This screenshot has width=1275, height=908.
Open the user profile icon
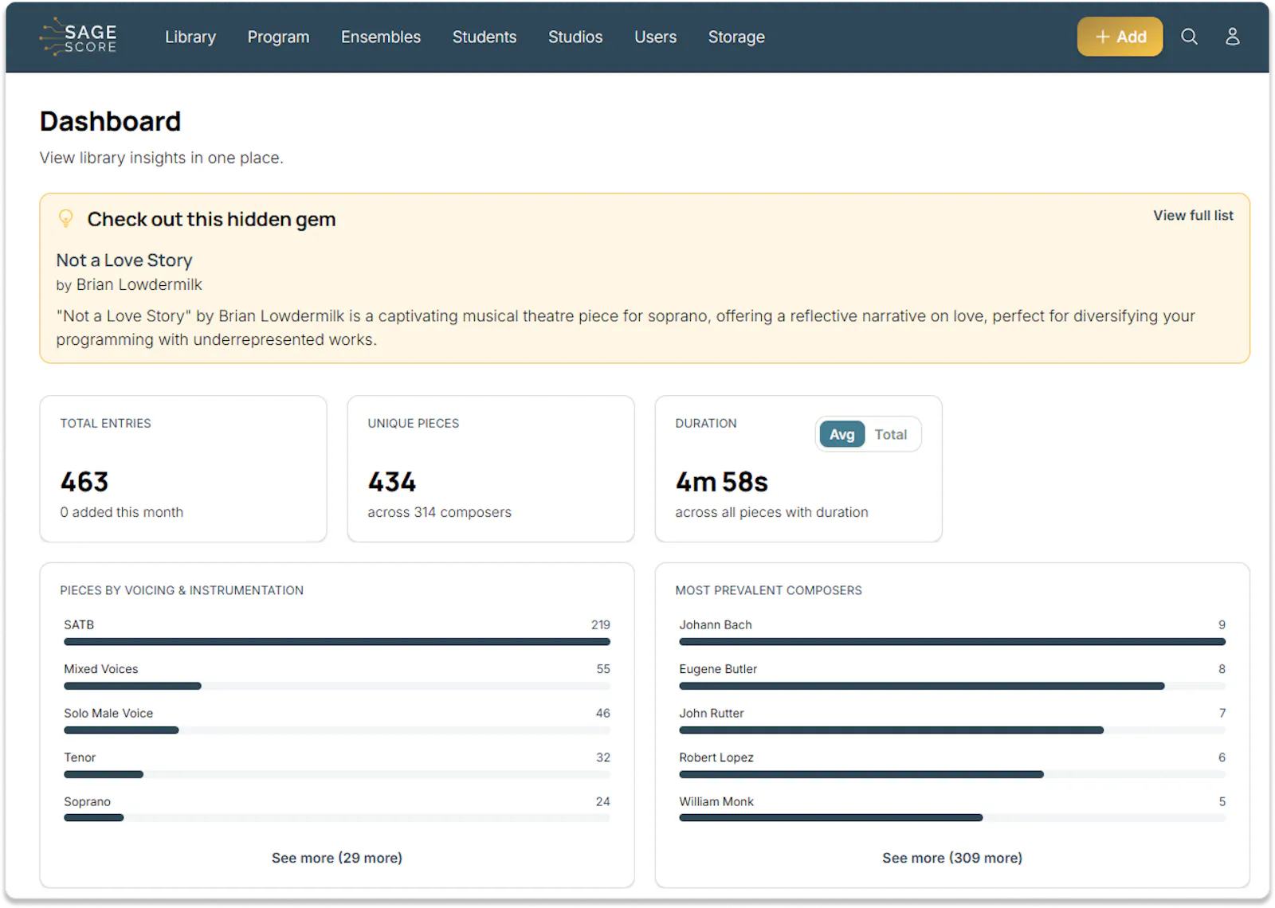[x=1232, y=37]
